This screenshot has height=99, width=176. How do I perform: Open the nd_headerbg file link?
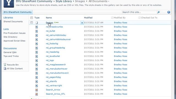click(x=53, y=52)
